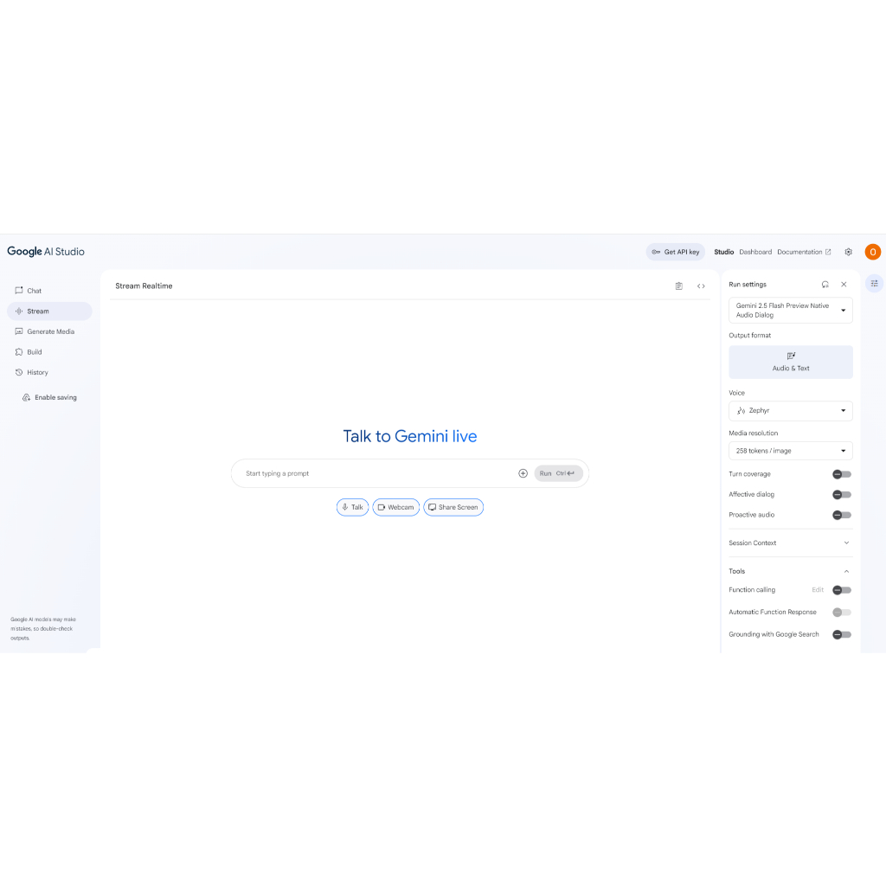Image resolution: width=886 pixels, height=886 pixels.
Task: Expand the Session Context section
Action: (x=790, y=543)
